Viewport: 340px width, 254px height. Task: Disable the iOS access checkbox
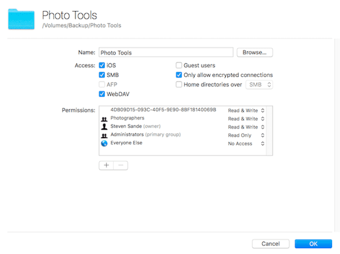(102, 65)
